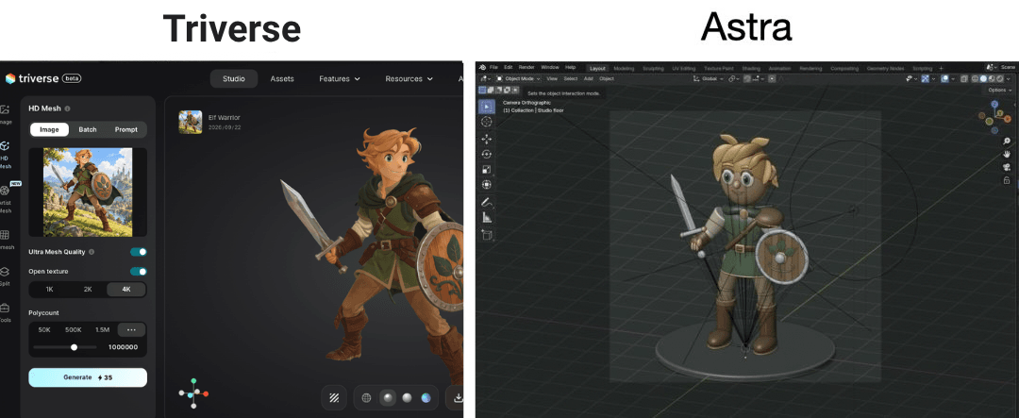Click Blender's lock camera to view icon
Screen dimensions: 1019x418
point(1007,180)
